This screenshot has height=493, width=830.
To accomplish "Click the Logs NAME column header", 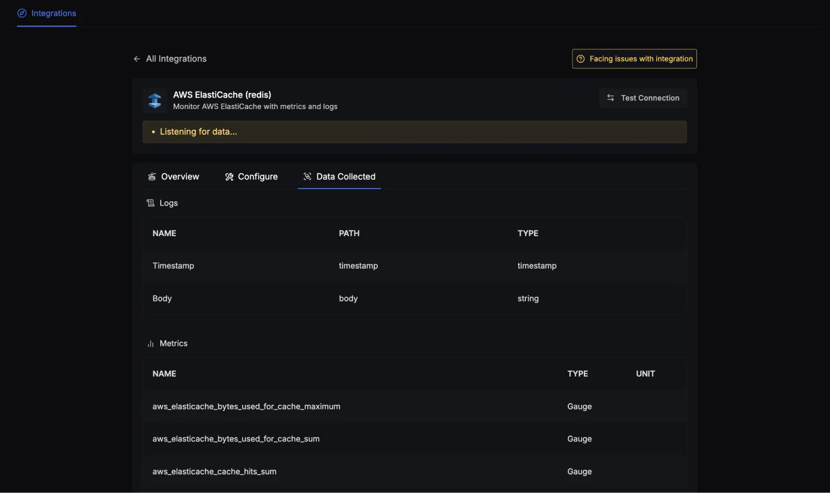I will 164,233.
